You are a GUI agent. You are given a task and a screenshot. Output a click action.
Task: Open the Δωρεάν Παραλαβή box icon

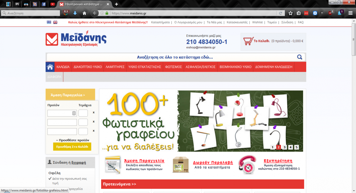(x=181, y=164)
